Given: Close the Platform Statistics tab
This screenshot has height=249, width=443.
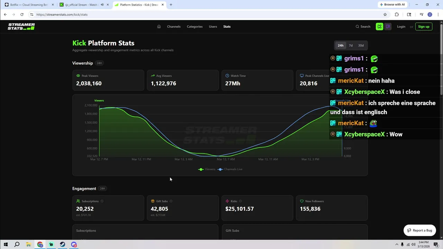Looking at the screenshot, I should point(163,5).
